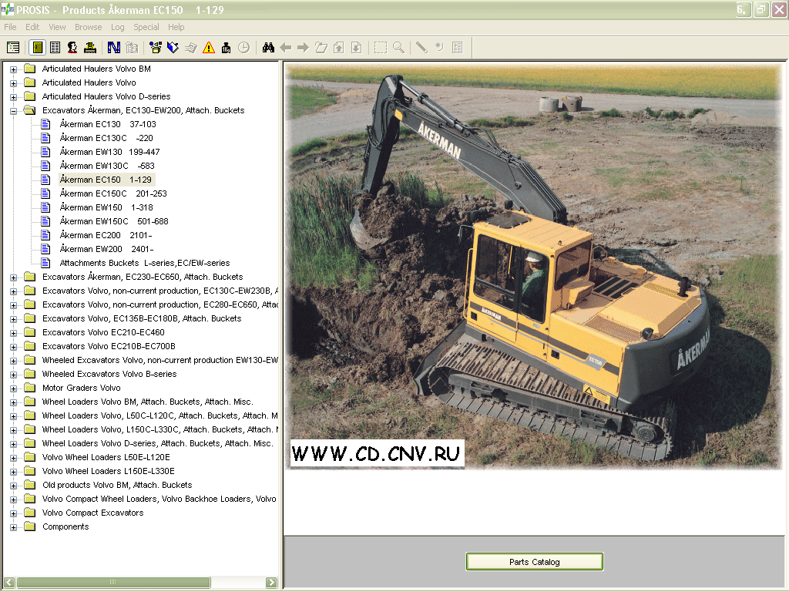Expand Wheeled Excavators Volvo B-series folder

point(14,375)
